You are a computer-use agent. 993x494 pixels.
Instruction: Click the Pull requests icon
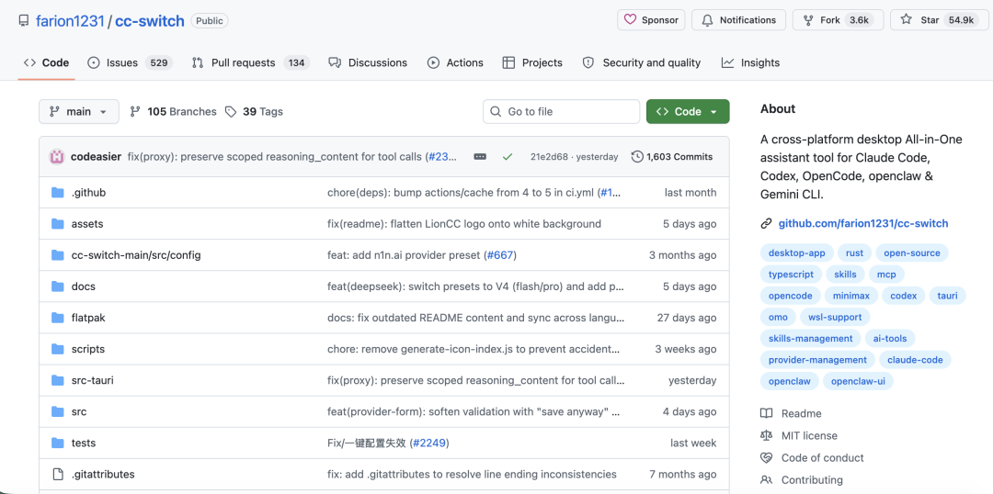coord(198,62)
